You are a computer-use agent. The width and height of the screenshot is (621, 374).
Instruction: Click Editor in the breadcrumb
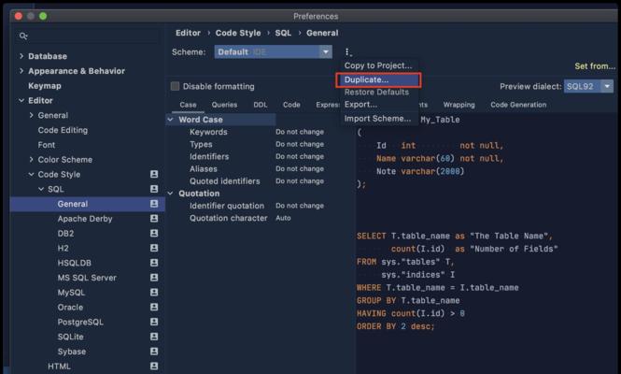pos(188,33)
